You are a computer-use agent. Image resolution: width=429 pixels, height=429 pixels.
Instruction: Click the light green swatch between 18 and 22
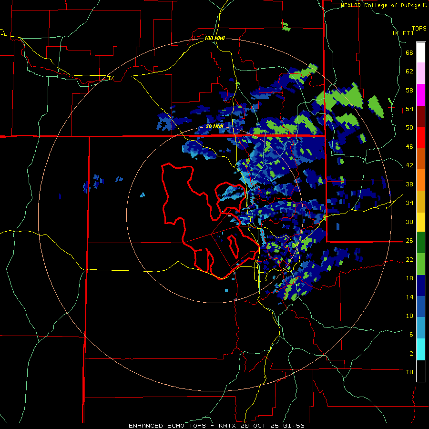[421, 264]
